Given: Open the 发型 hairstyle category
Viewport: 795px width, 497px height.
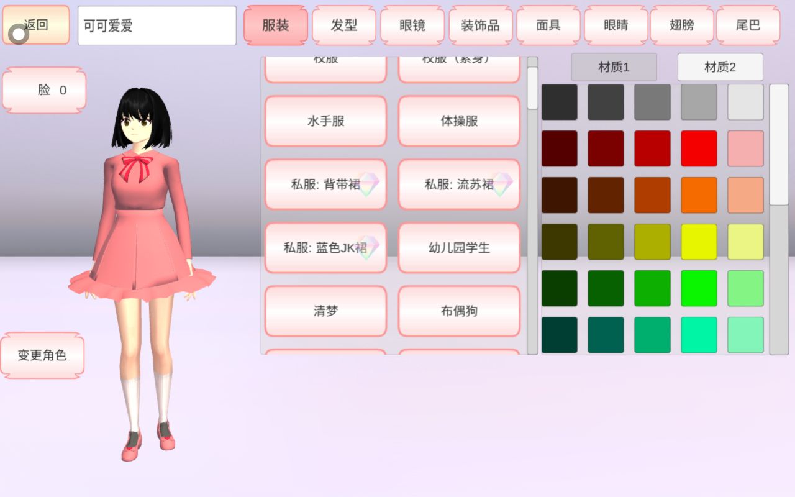Looking at the screenshot, I should (x=343, y=25).
